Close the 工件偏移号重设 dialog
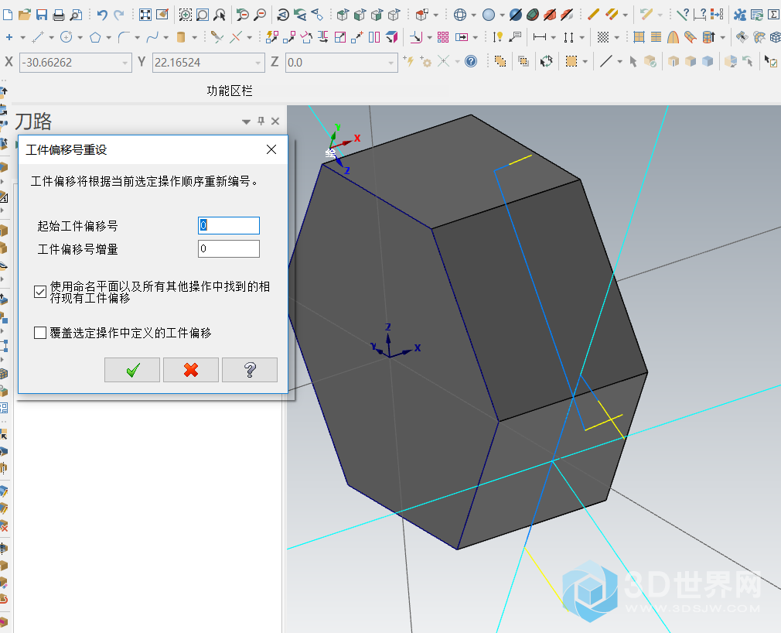The width and height of the screenshot is (781, 633). (x=271, y=149)
